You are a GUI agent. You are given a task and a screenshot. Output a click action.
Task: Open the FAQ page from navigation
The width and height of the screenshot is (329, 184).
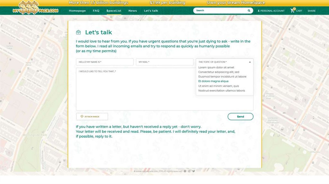pos(96,11)
